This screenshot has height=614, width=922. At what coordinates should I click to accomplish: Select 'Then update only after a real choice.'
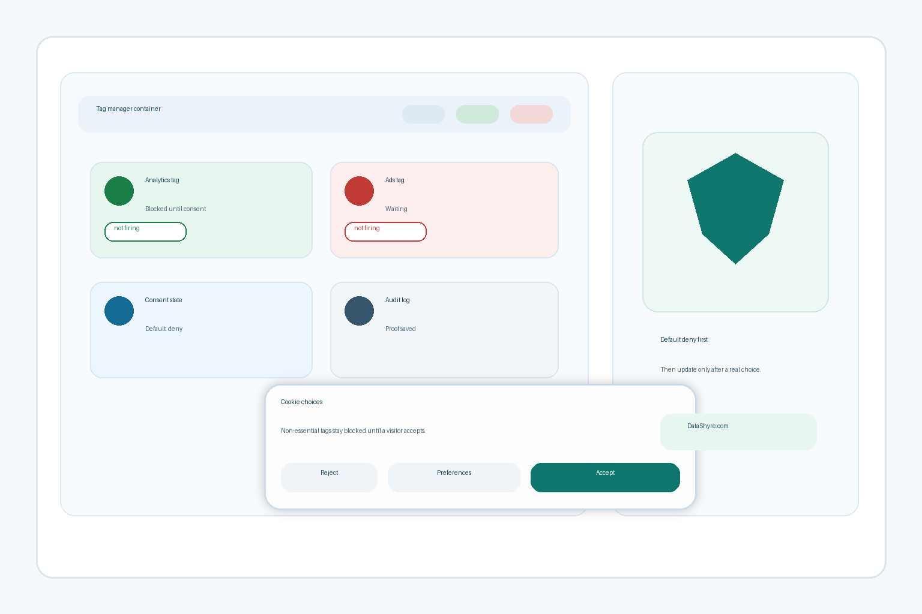(711, 370)
